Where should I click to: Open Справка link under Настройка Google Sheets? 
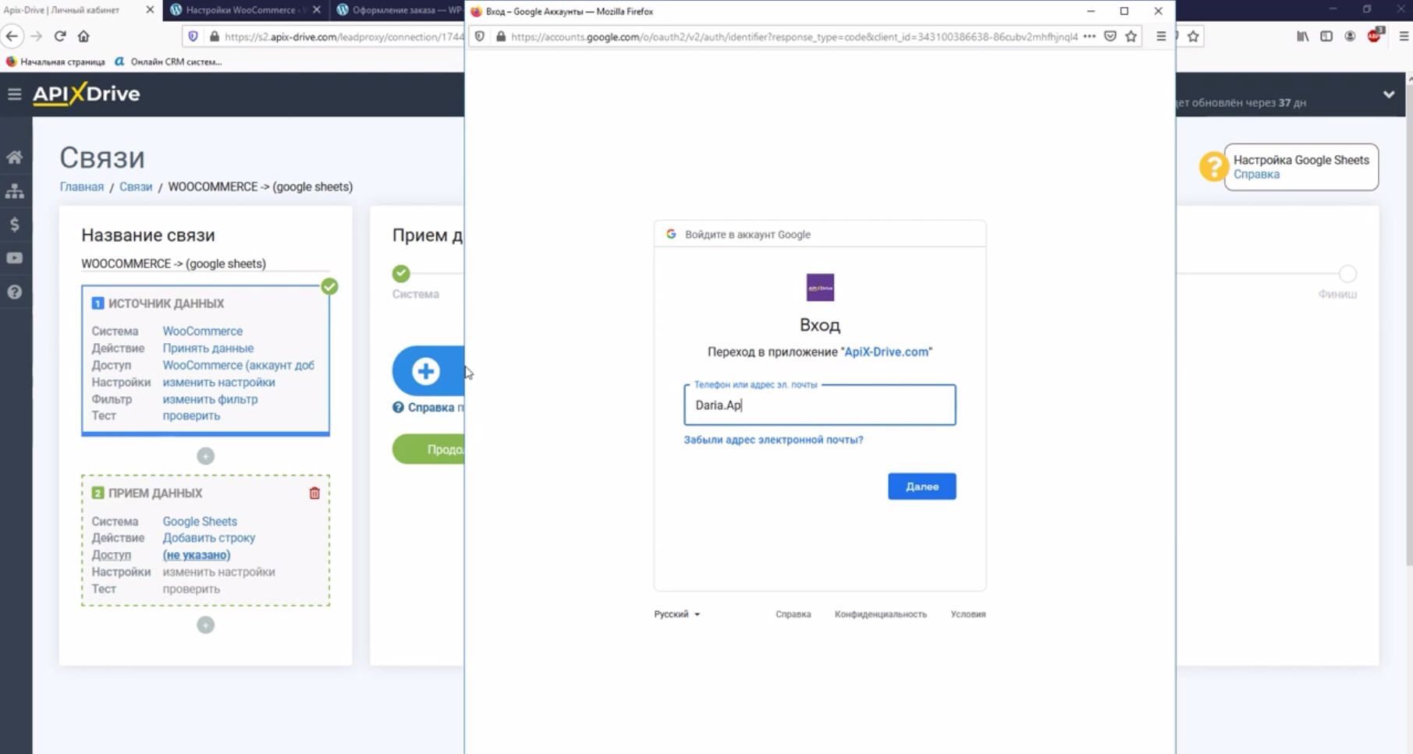tap(1256, 175)
